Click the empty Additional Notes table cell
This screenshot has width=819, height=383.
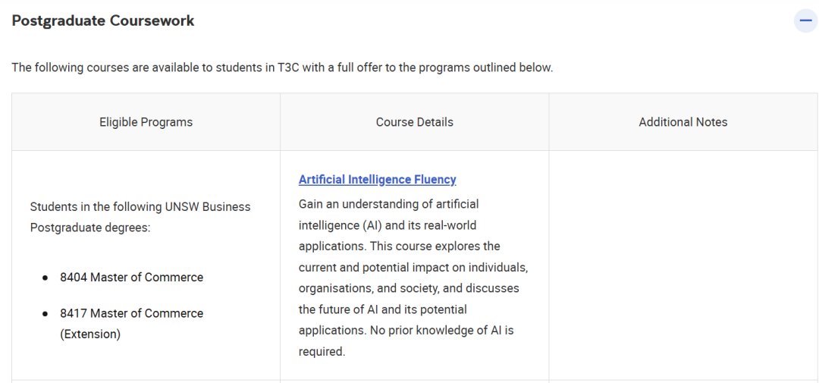coord(682,265)
